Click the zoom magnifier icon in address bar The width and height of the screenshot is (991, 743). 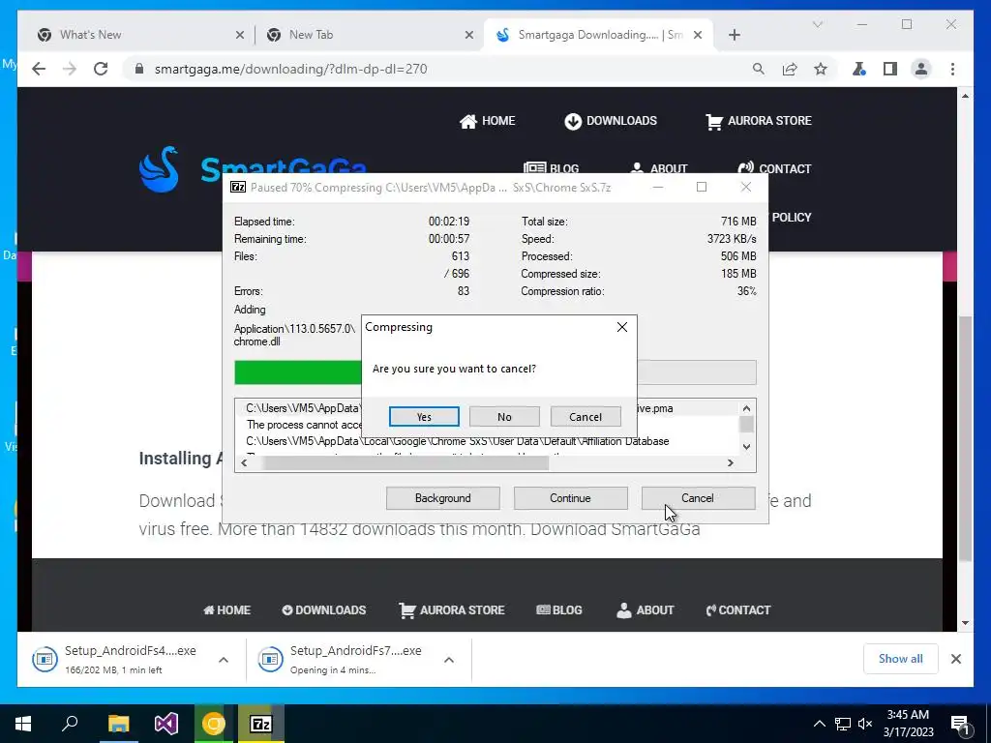[x=759, y=69]
